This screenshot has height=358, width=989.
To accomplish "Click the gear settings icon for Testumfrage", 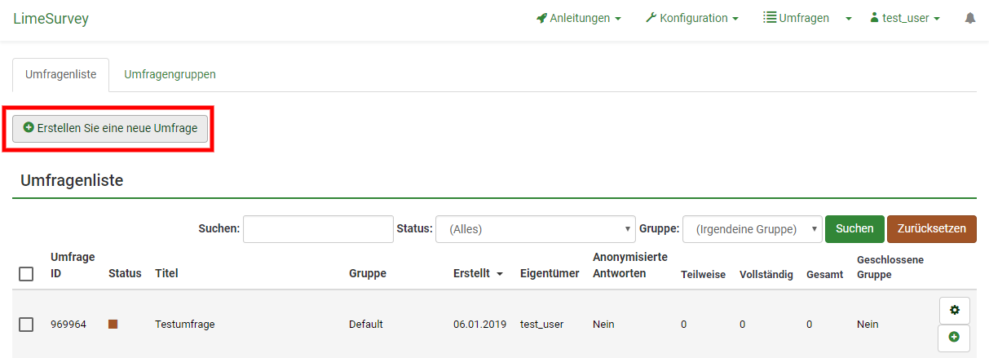I will click(954, 310).
